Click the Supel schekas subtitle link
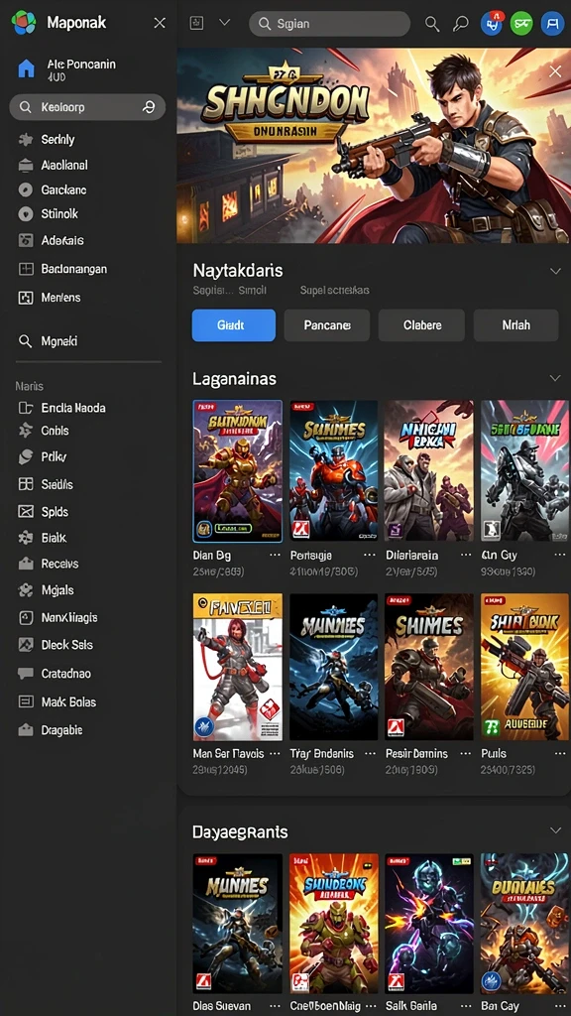This screenshot has height=1016, width=571. (335, 291)
